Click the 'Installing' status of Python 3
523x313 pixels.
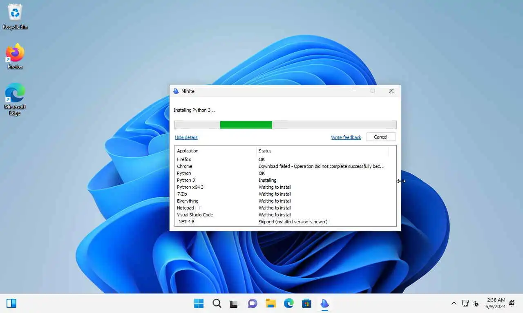click(x=268, y=180)
